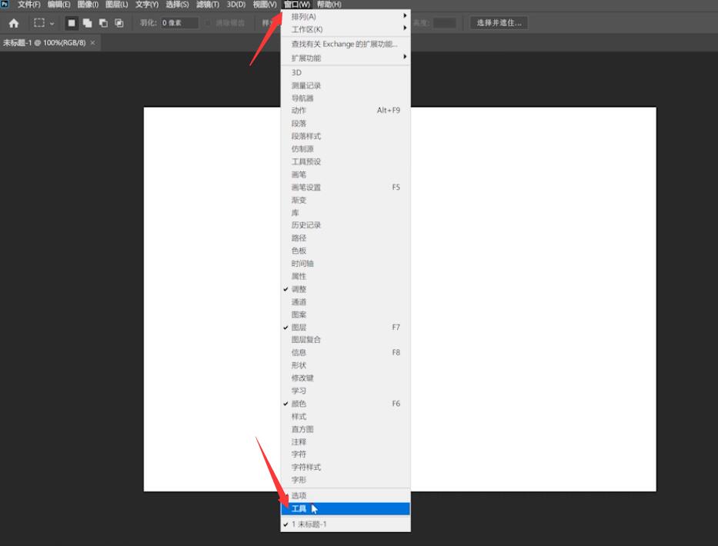Click the 窗口(W) menu title
718x546 pixels.
pos(297,5)
